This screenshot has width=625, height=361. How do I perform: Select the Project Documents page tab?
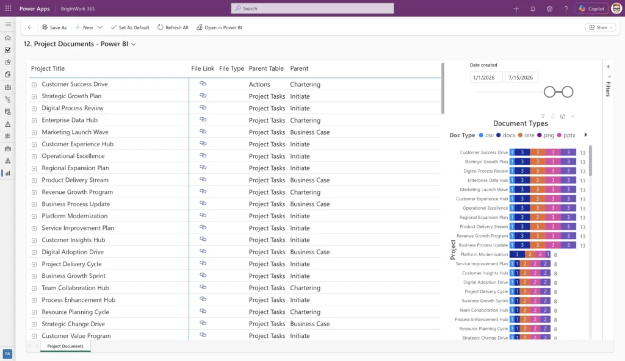coord(65,346)
